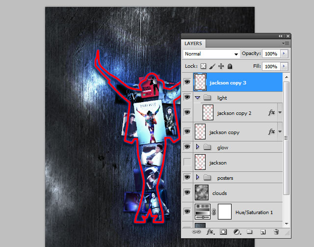Click the Hue/Saturation adjustment thumbnail
Screen dimensions: 314x247
[203, 212]
